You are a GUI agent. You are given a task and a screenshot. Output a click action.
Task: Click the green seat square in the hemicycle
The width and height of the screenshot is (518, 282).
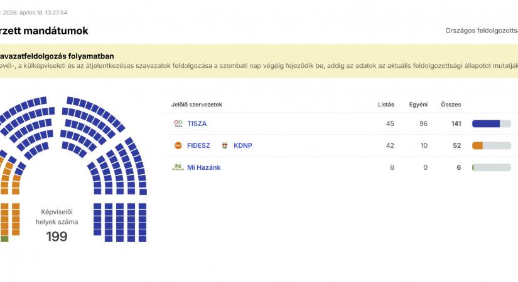click(x=4, y=239)
